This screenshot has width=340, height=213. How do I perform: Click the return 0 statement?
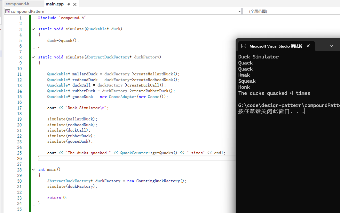click(x=57, y=198)
